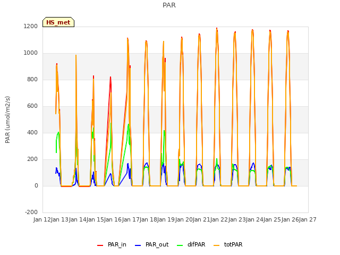
Task: Click the 0 y-axis tick label
Action: tap(36, 185)
